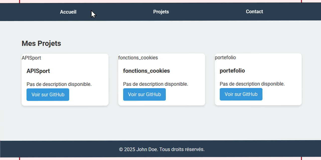Click the fonctions_cookies label at card top
The height and width of the screenshot is (160, 321).
pos(138,57)
